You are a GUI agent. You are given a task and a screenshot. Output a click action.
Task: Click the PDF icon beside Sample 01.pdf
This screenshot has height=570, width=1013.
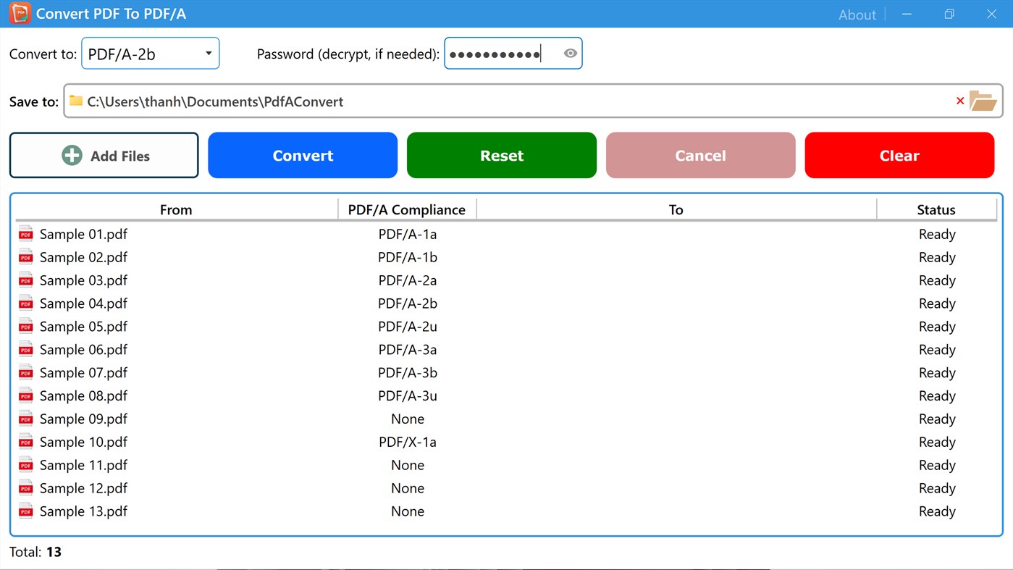[25, 233]
